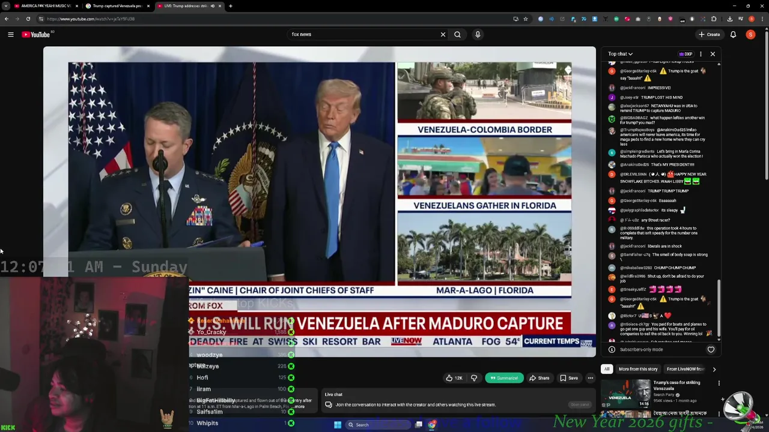The image size is (769, 432).
Task: Open 'Trump's case for striking Venezuela' thumbnail
Action: (x=626, y=393)
